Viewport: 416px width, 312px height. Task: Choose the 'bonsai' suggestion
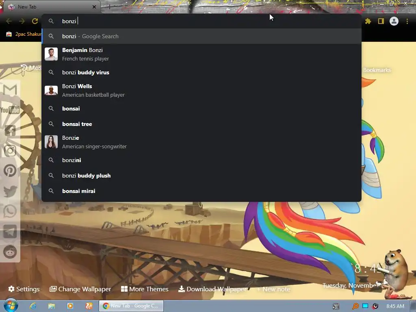pyautogui.click(x=201, y=108)
